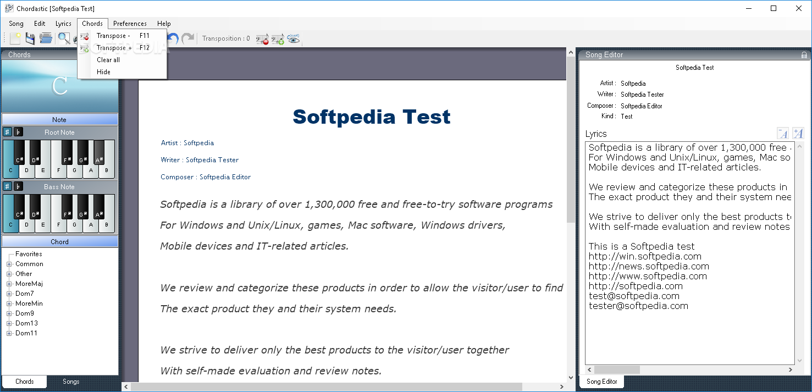The width and height of the screenshot is (812, 392).
Task: Open the Song menu
Action: point(16,24)
